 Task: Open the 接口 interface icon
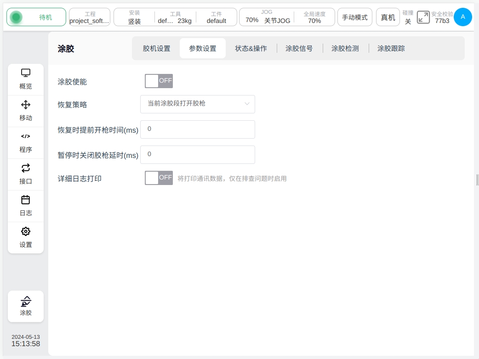tap(26, 168)
